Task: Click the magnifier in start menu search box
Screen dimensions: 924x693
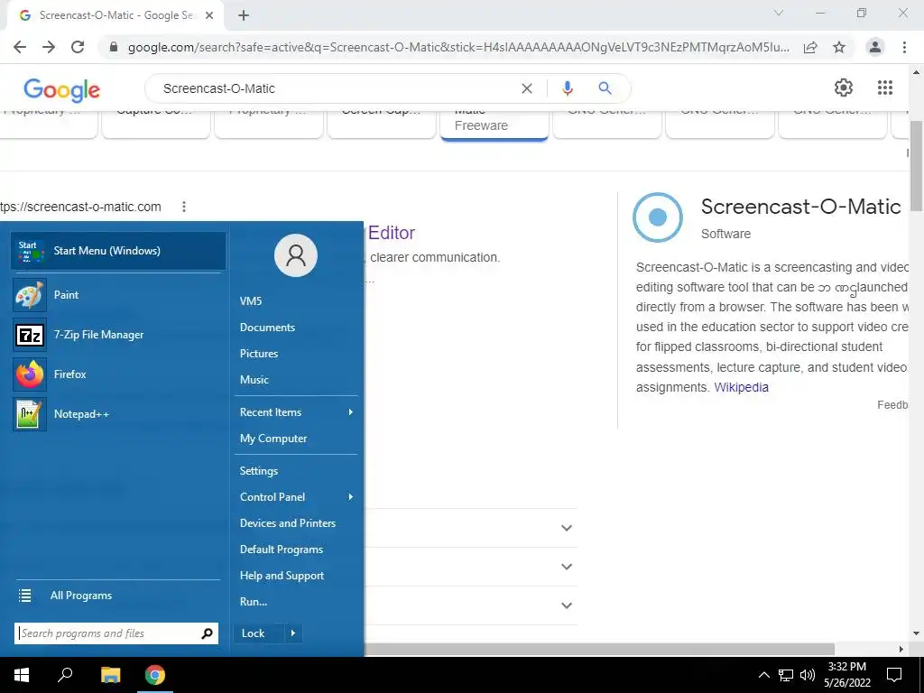Action: tap(207, 633)
